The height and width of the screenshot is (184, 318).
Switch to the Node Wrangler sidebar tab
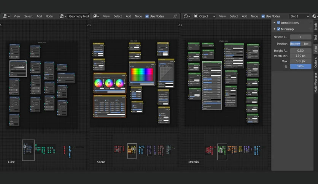tap(316, 82)
